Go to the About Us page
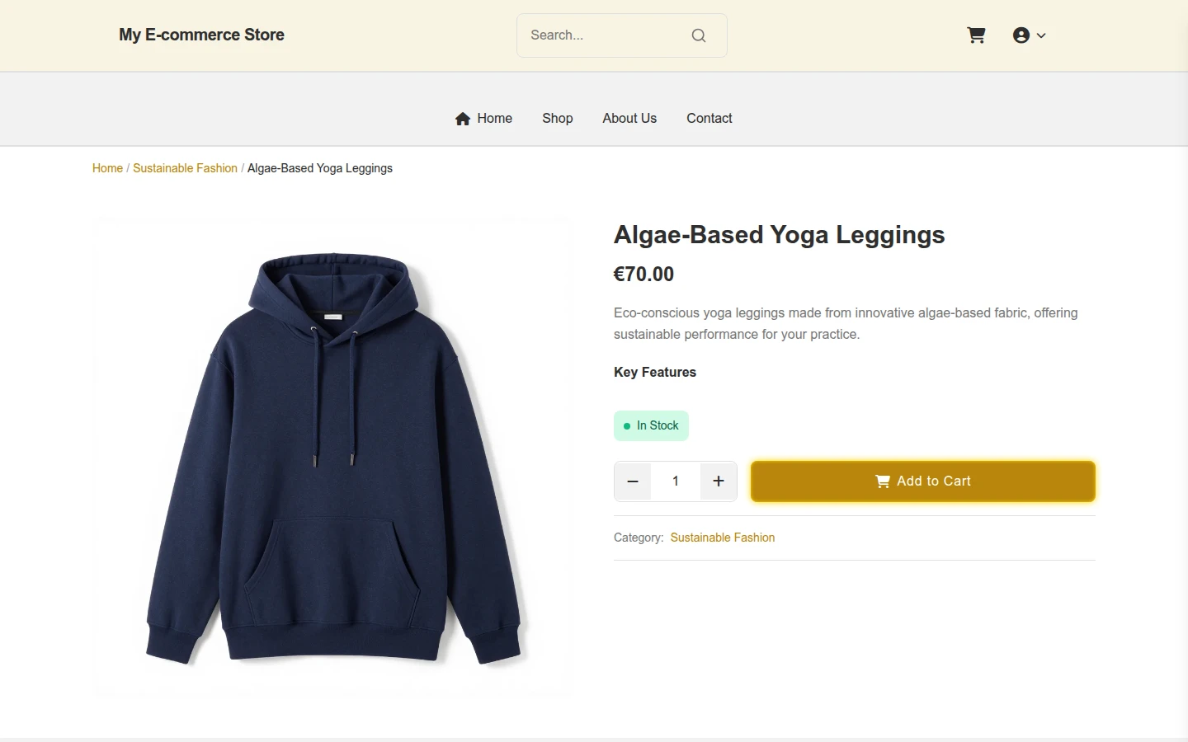 coord(629,119)
